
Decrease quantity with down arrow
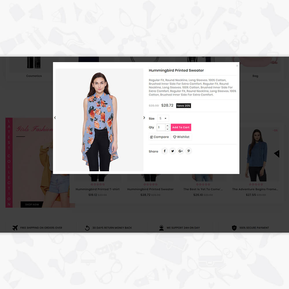[167, 129]
